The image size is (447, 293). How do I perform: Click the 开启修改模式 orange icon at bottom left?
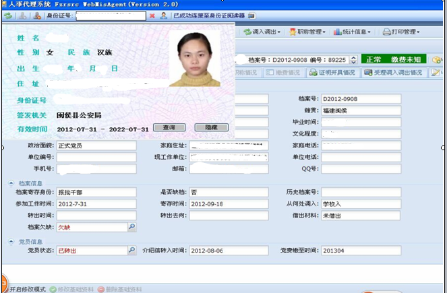tap(4, 288)
